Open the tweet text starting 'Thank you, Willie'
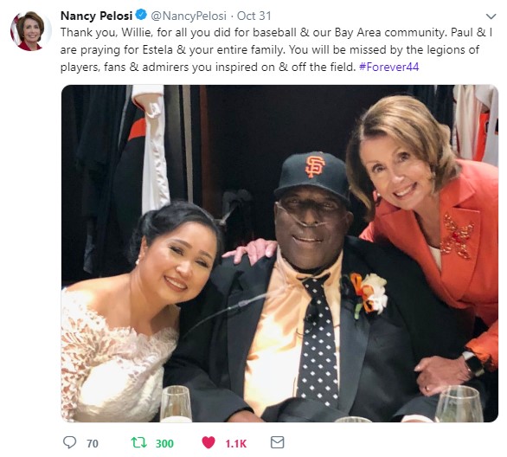Image resolution: width=507 pixels, height=457 pixels. click(x=277, y=50)
